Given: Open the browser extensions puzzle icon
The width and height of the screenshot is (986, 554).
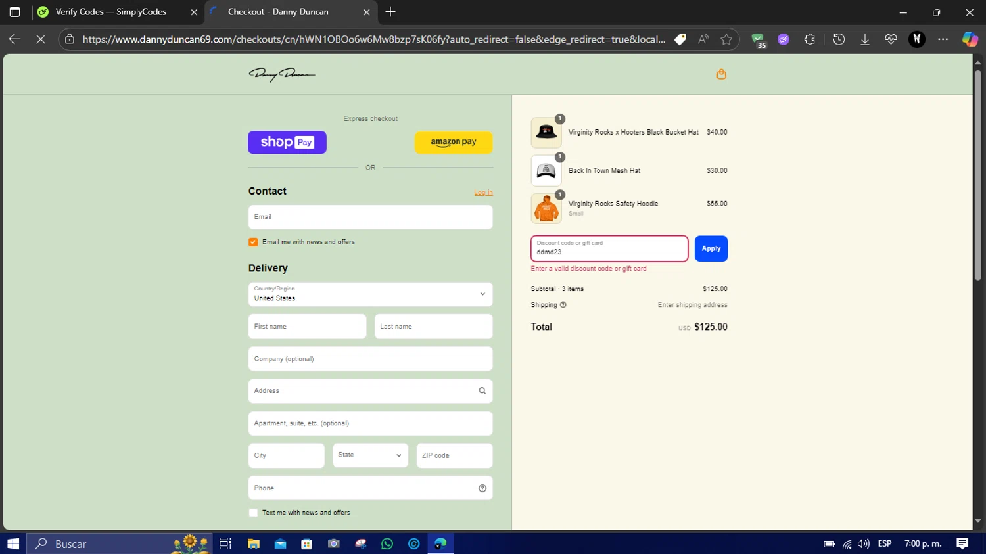Looking at the screenshot, I should click(x=810, y=39).
